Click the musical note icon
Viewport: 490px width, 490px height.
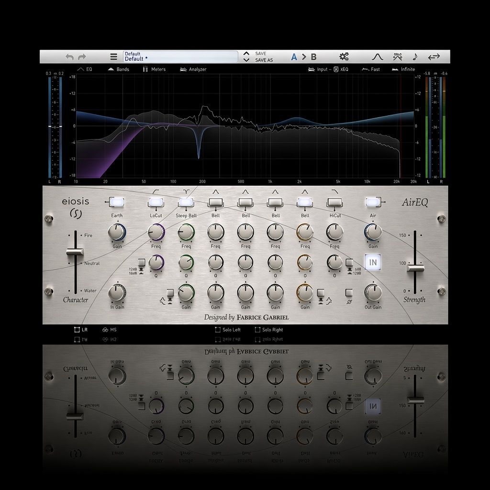click(415, 56)
